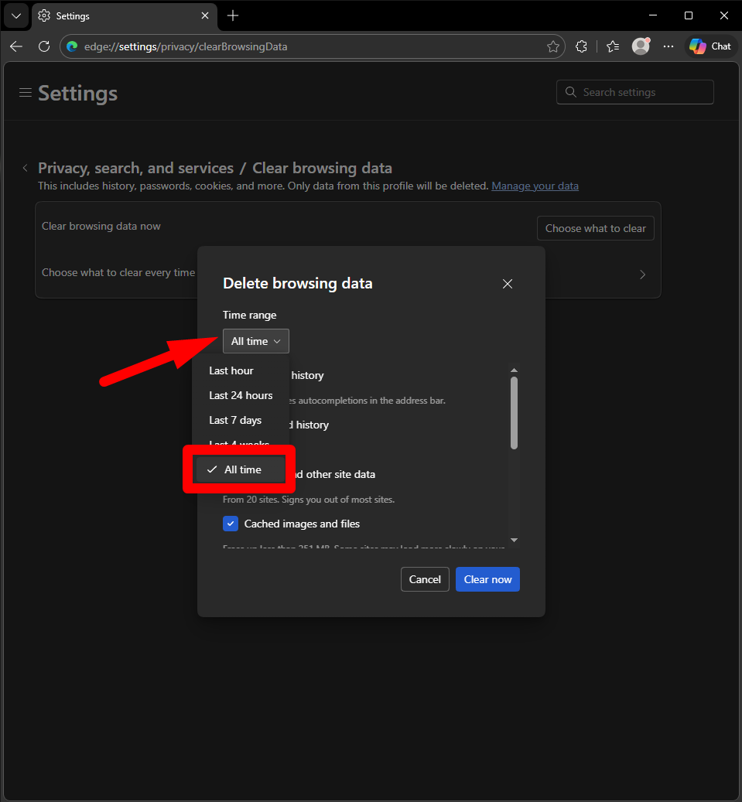Open a new tab with plus button
The width and height of the screenshot is (742, 802).
233,16
